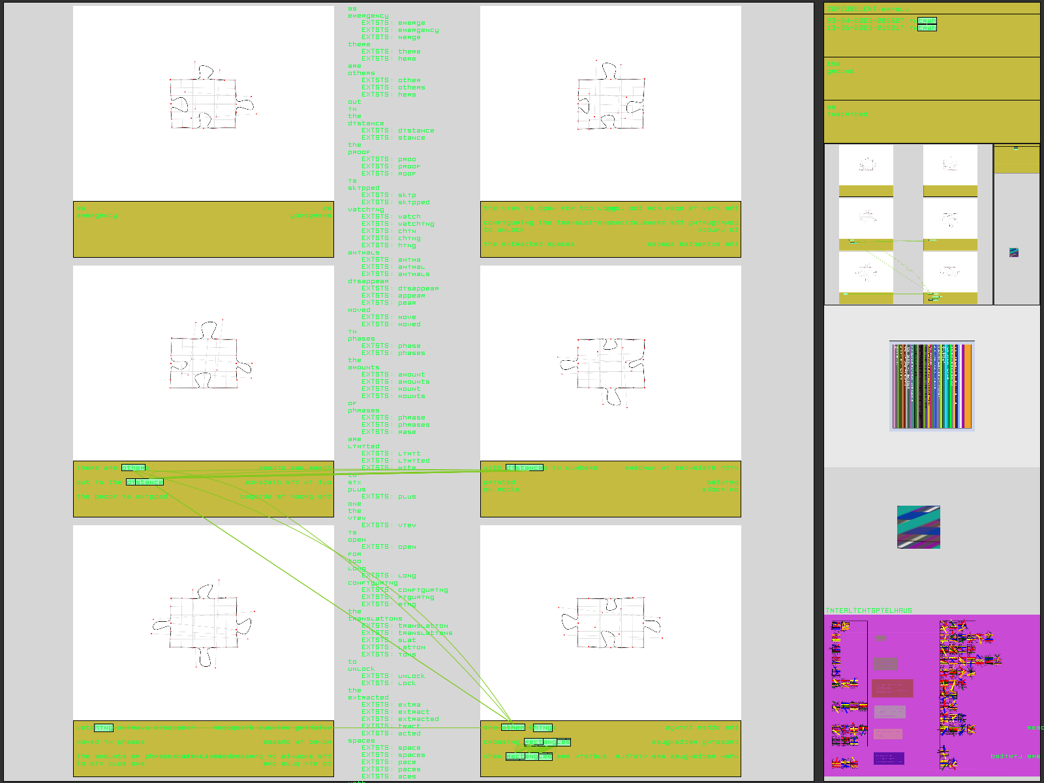The width and height of the screenshot is (1044, 783).
Task: Select the teal striped image tile
Action: pyautogui.click(x=918, y=527)
